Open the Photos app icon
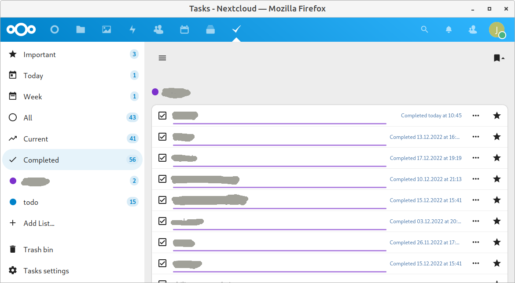The image size is (515, 283). [x=106, y=29]
